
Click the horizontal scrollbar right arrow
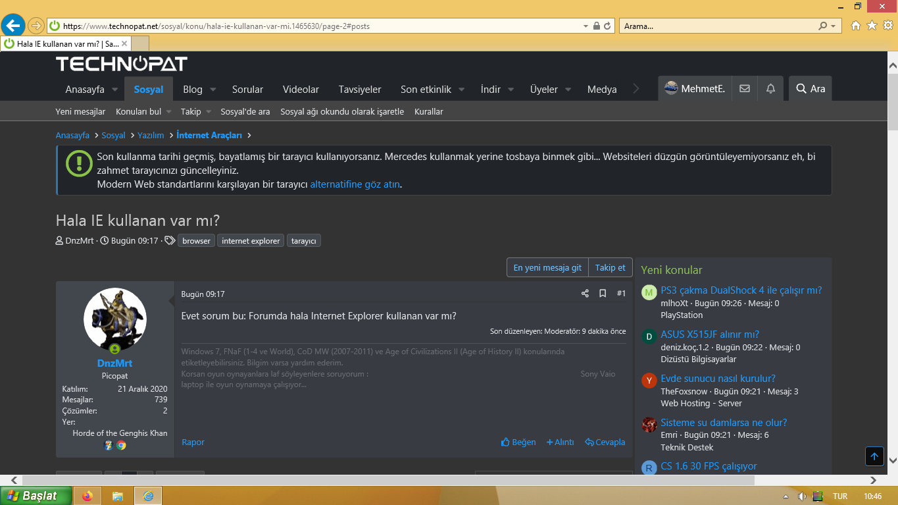[x=874, y=481]
